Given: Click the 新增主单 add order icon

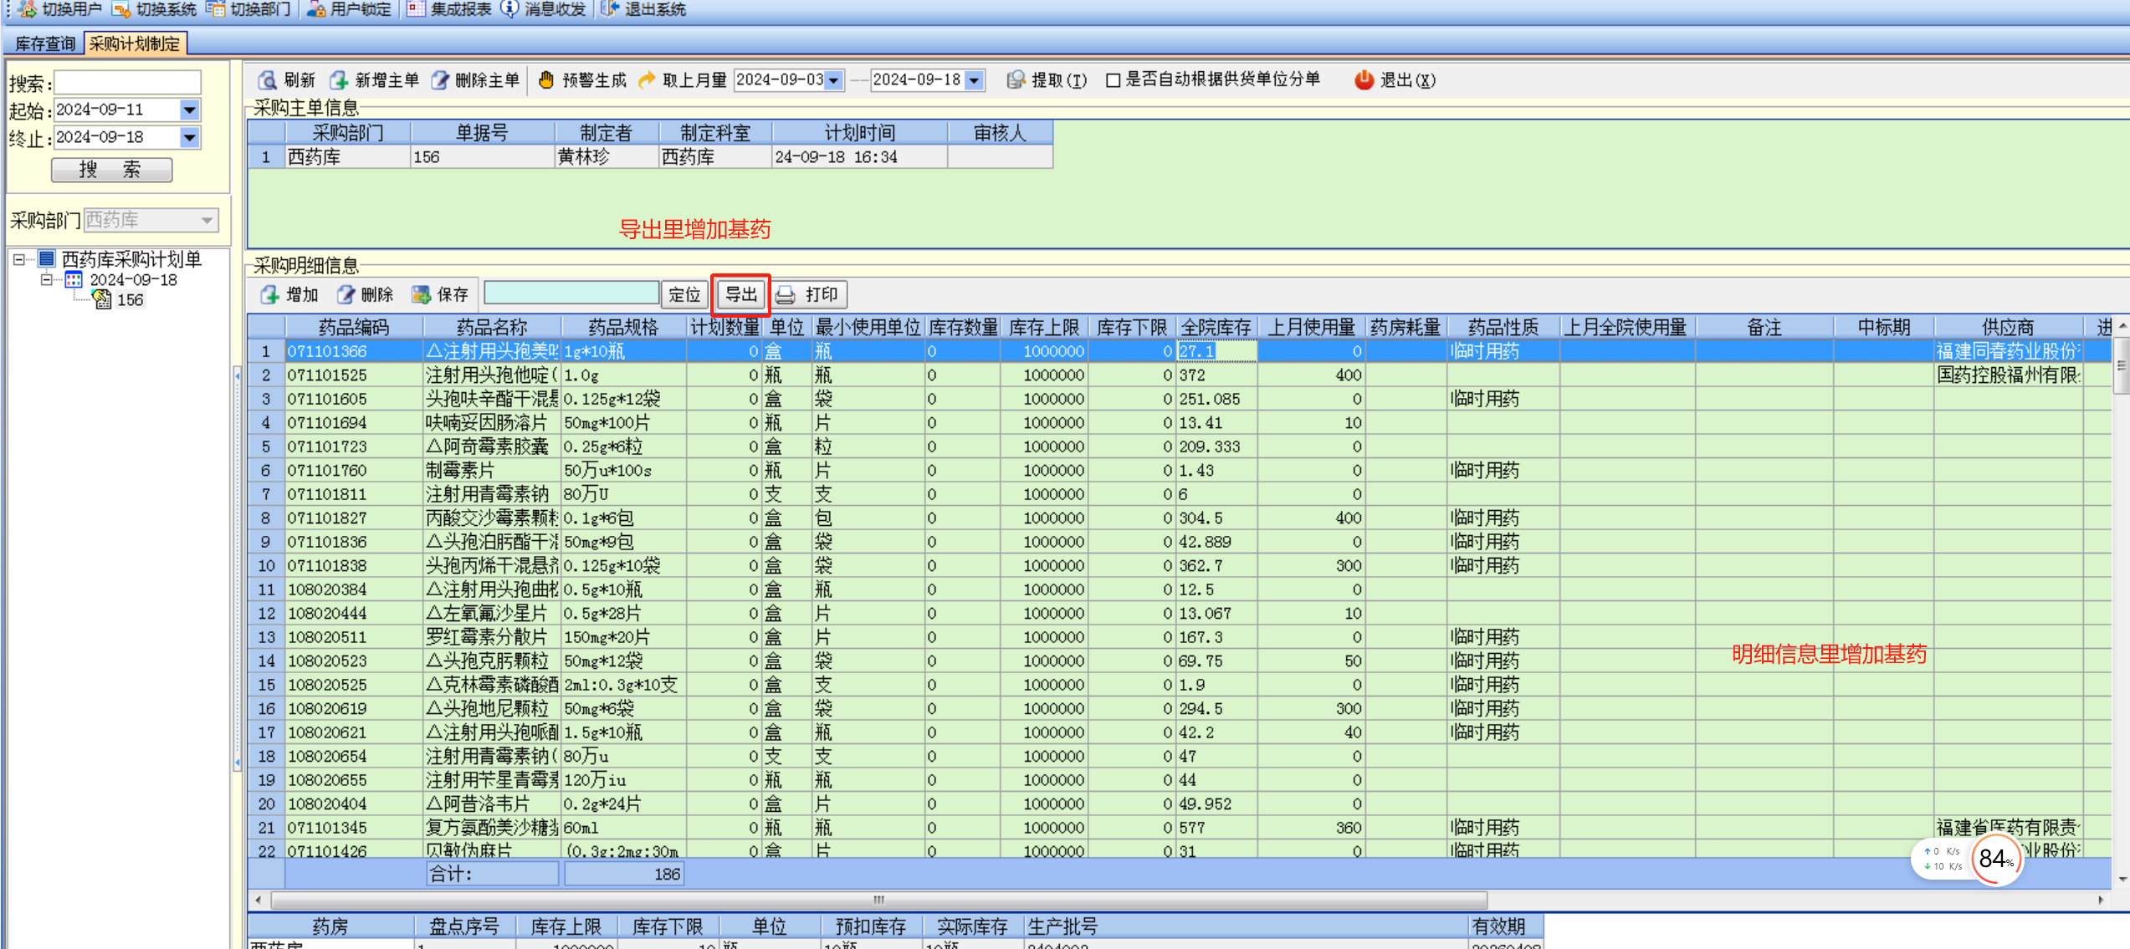Looking at the screenshot, I should [339, 80].
